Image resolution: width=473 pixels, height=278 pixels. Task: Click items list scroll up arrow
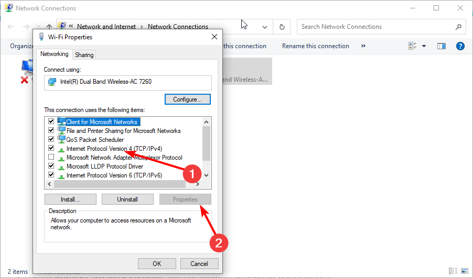(x=206, y=121)
